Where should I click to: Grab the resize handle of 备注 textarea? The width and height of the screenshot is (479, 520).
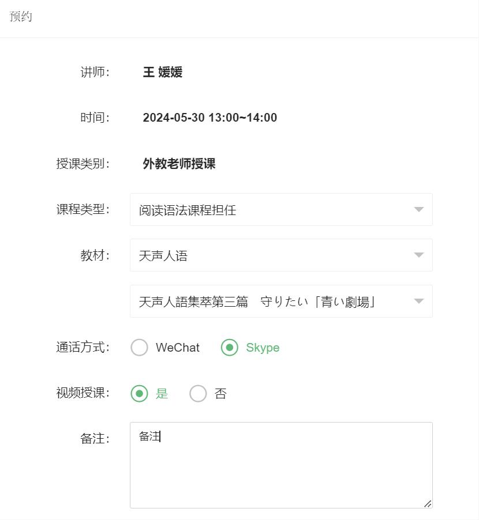pyautogui.click(x=428, y=503)
